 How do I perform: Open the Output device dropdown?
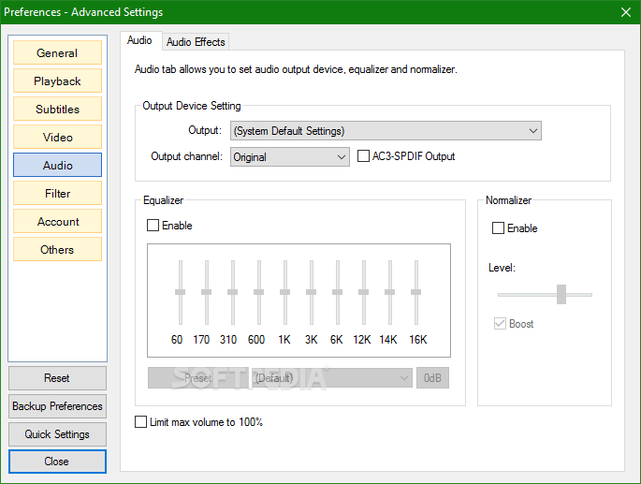pyautogui.click(x=386, y=131)
